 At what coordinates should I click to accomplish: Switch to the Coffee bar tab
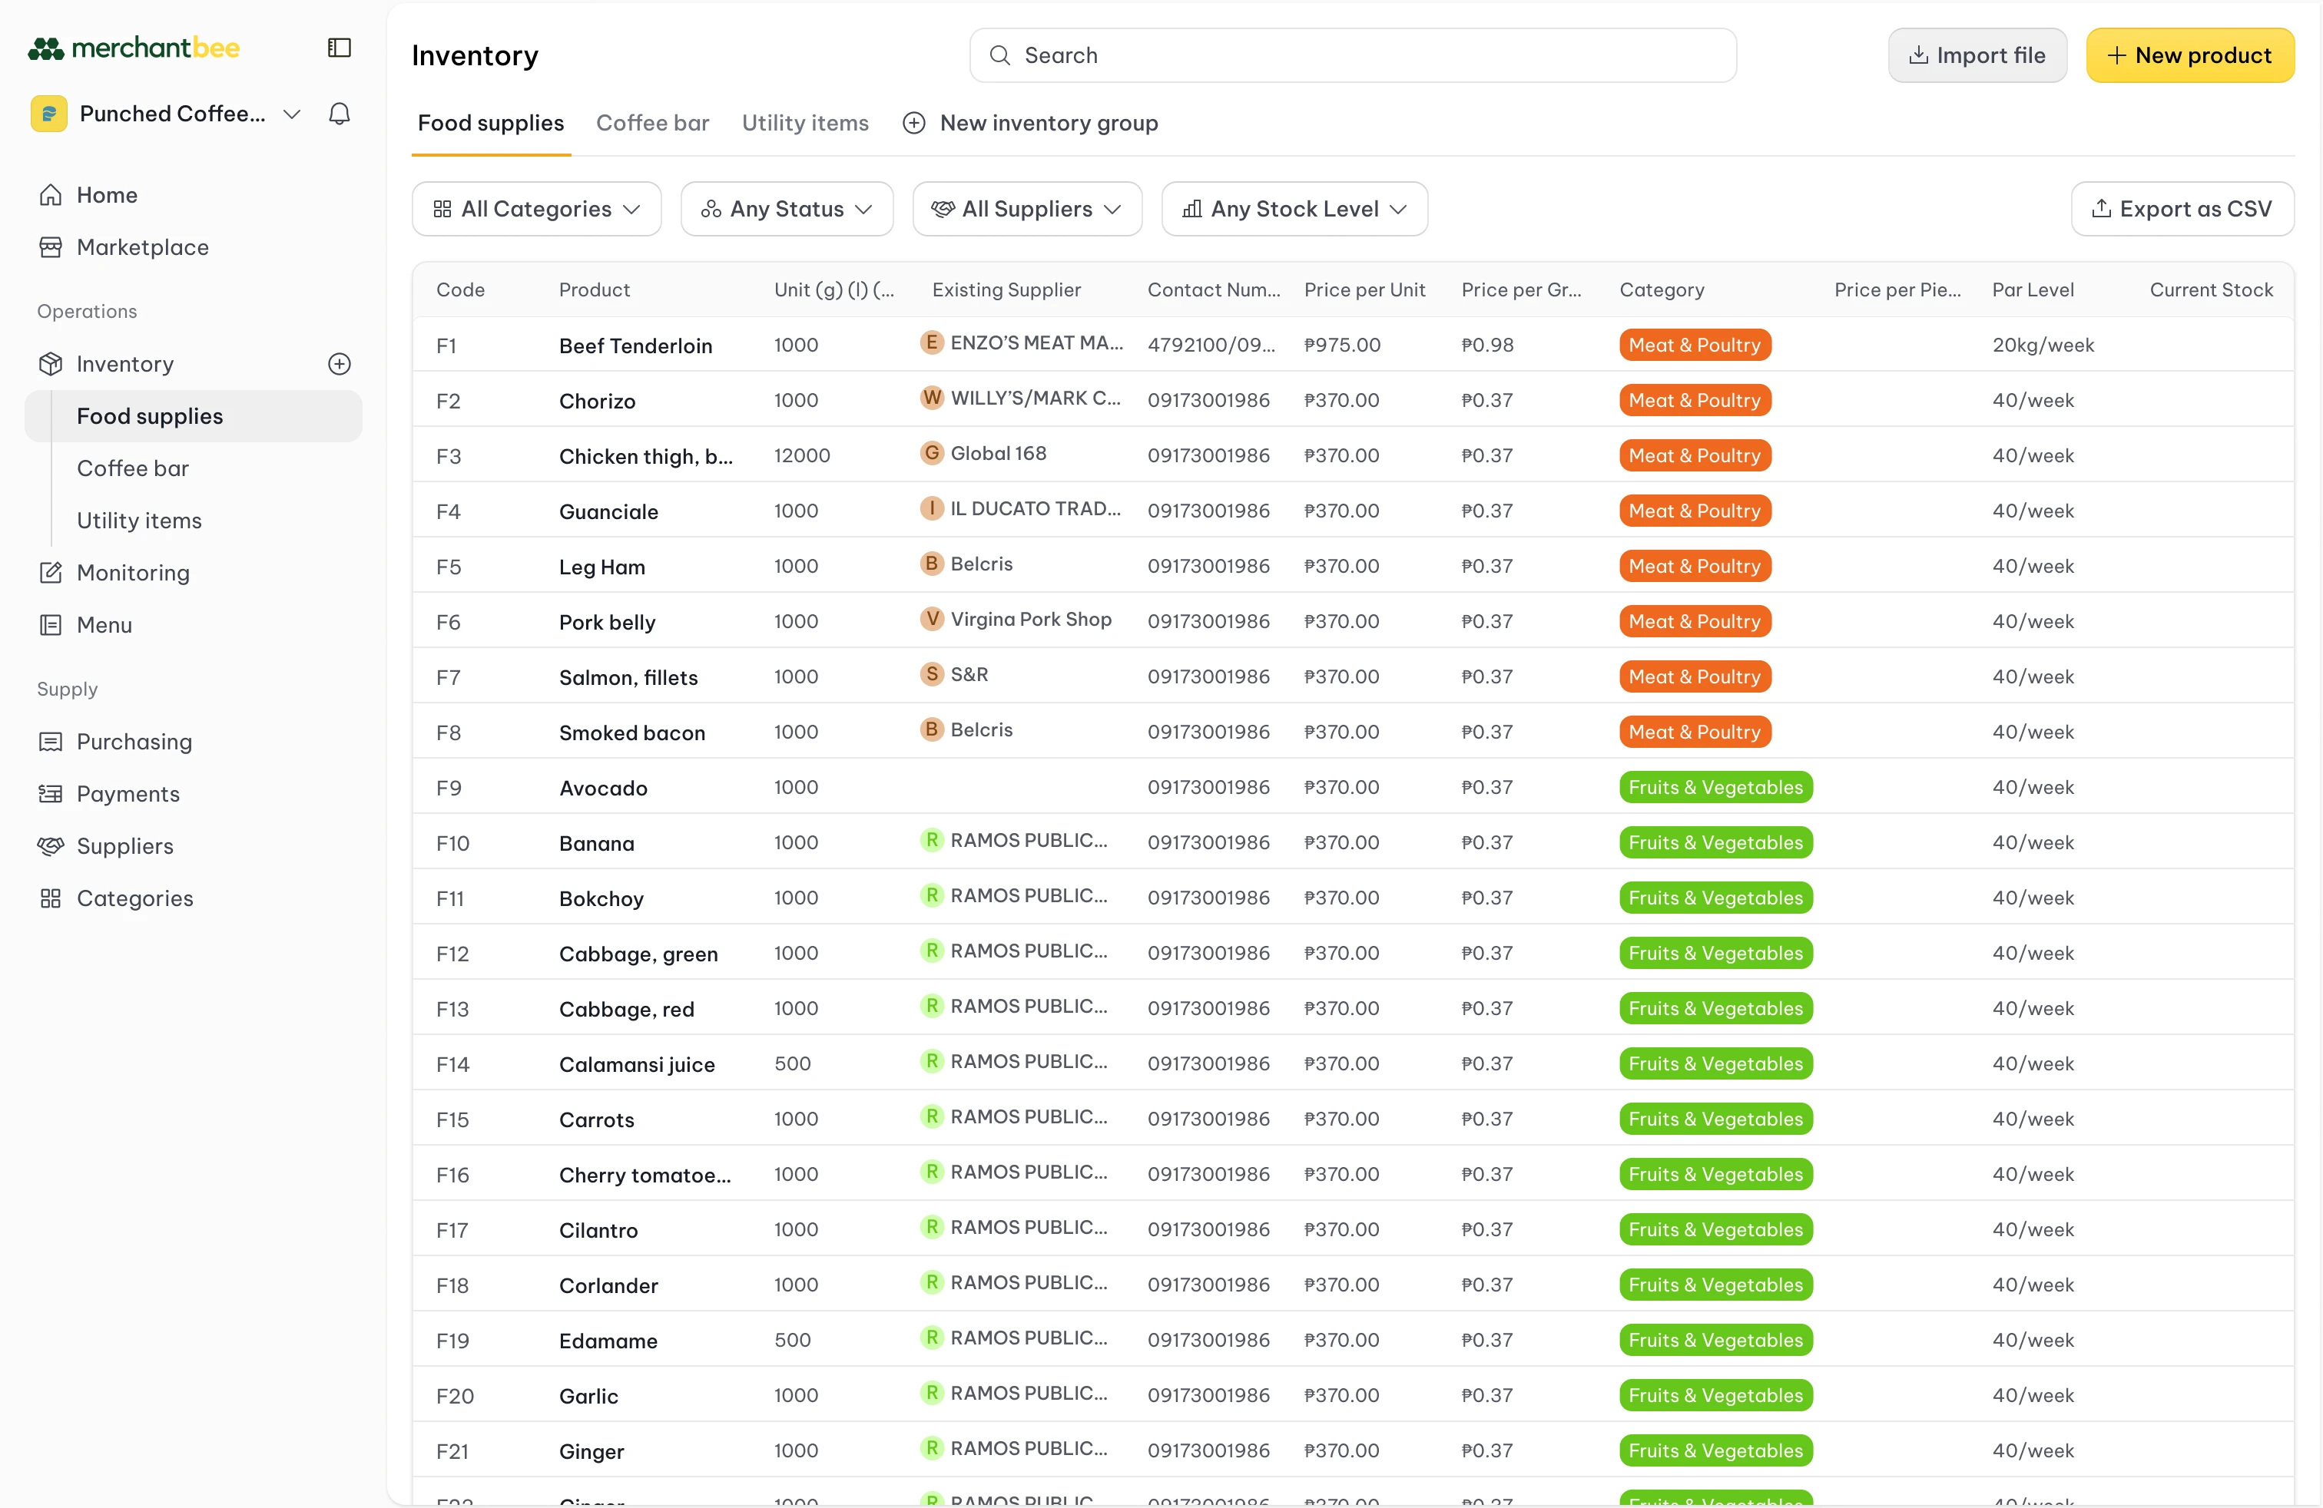pos(652,123)
